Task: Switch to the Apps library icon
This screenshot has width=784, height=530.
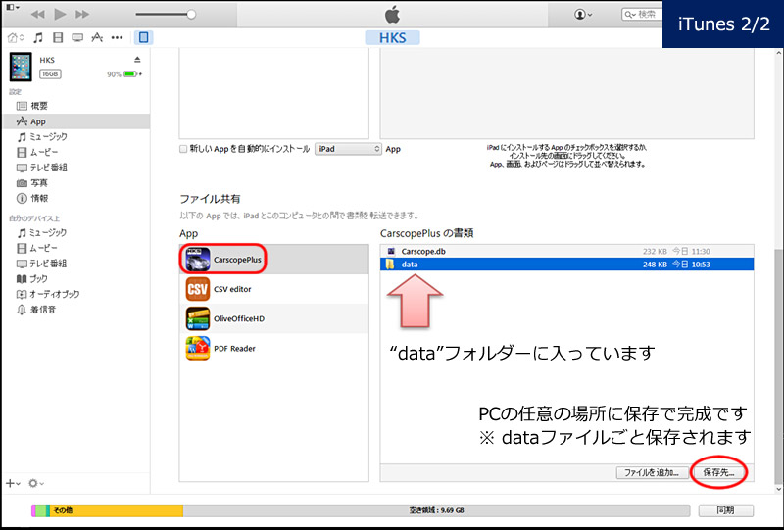Action: click(97, 37)
